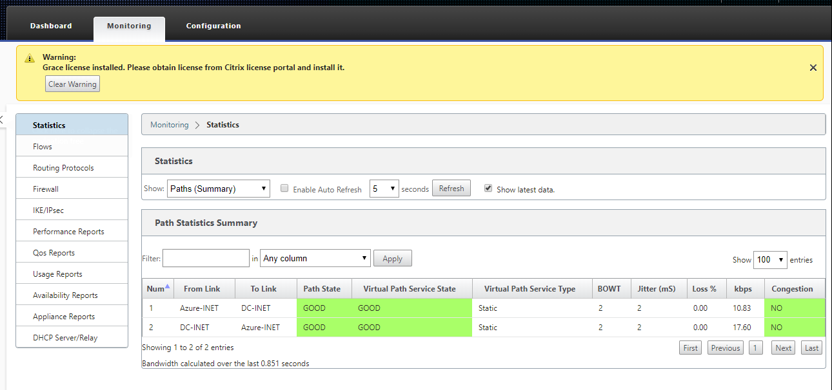
Task: Switch to the Configuration tab
Action: (x=213, y=26)
